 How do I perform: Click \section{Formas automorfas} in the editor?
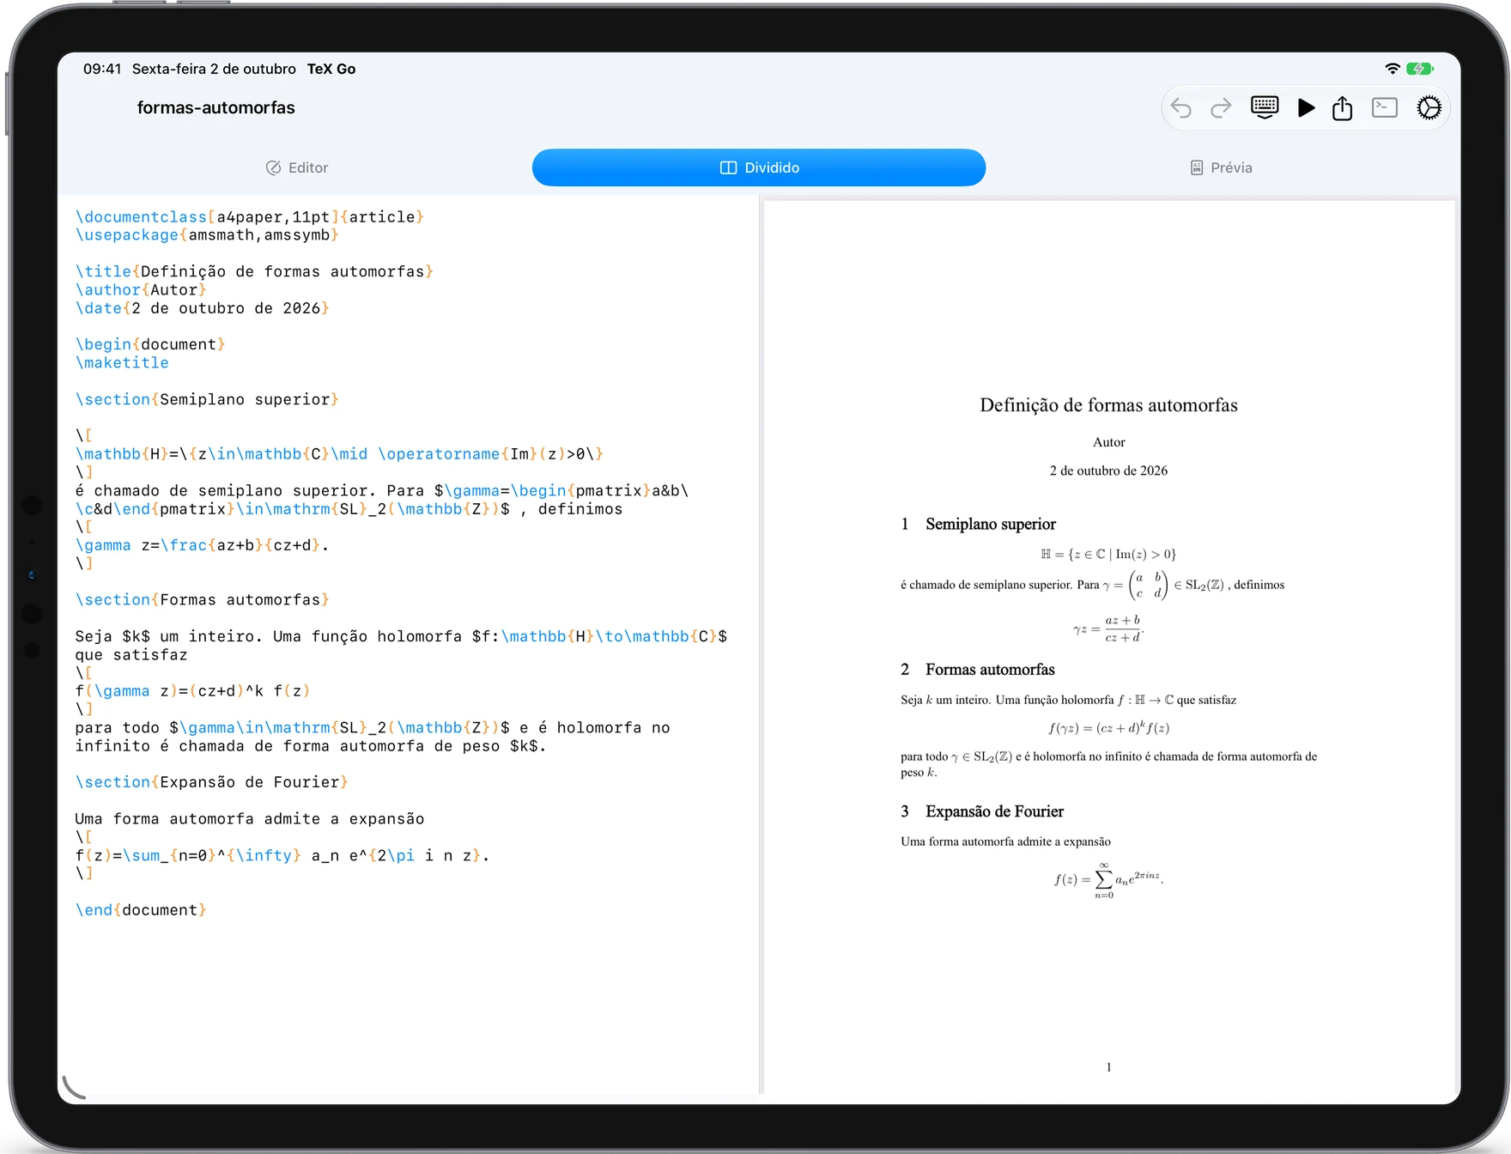[203, 599]
